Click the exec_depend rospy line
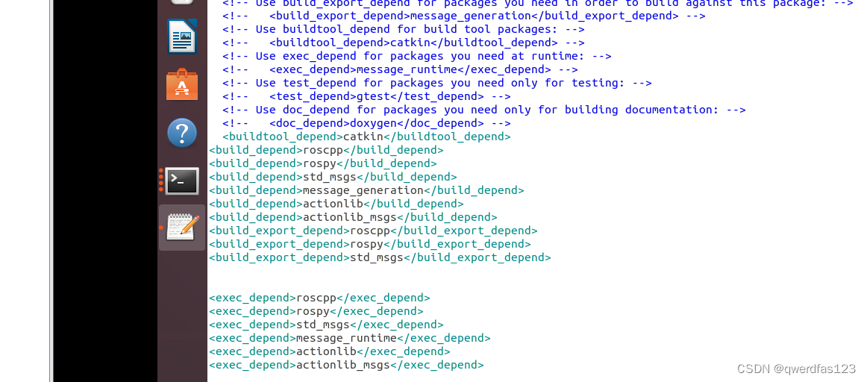867x382 pixels. (316, 310)
